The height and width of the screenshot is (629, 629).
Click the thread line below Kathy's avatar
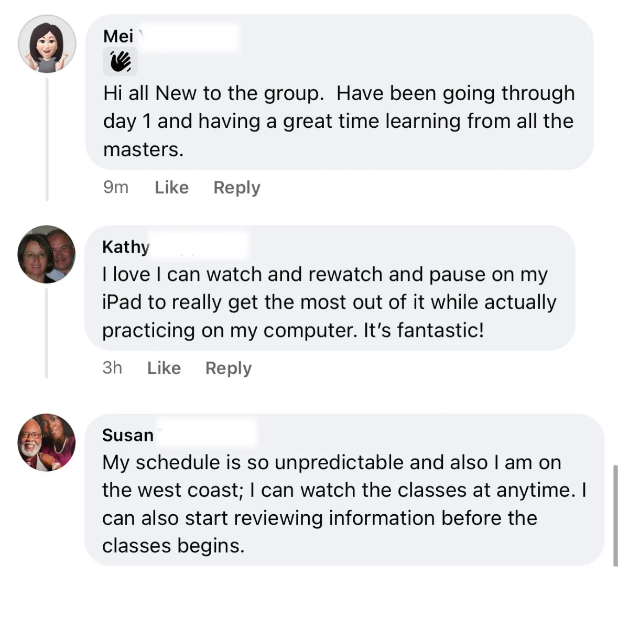47,333
